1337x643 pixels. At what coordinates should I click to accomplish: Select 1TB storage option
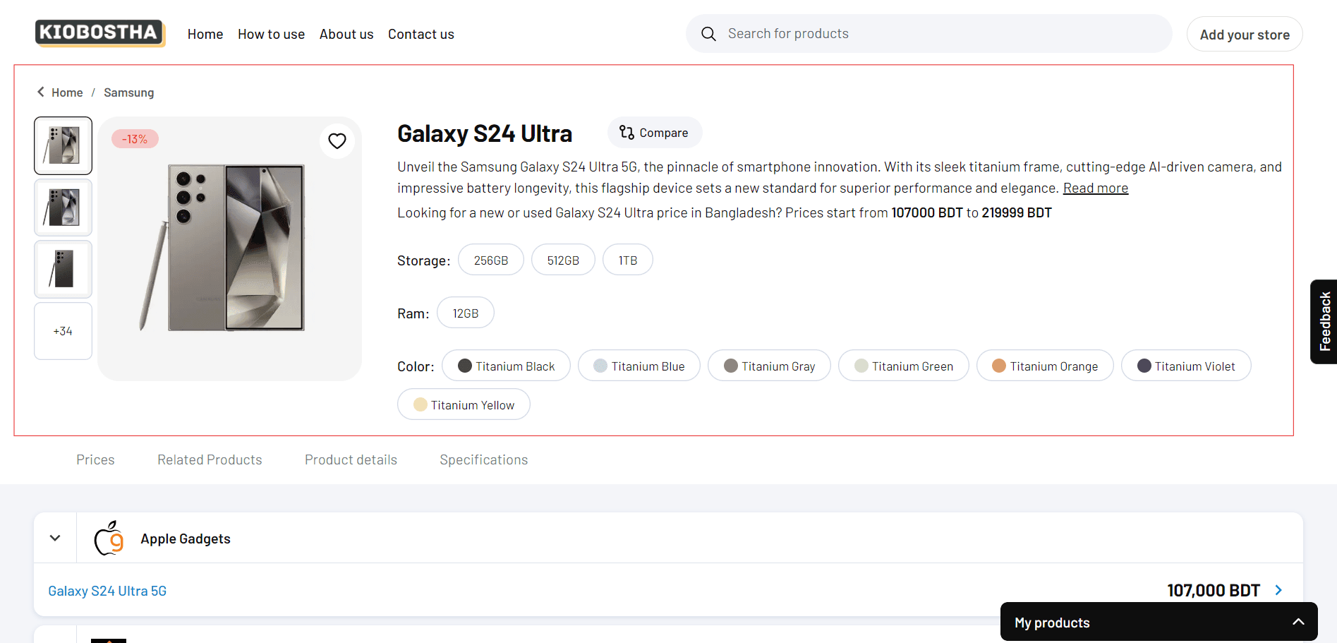[627, 260]
